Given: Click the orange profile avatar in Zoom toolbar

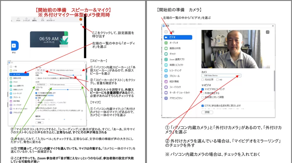Looking at the screenshot, I should 81,19.
